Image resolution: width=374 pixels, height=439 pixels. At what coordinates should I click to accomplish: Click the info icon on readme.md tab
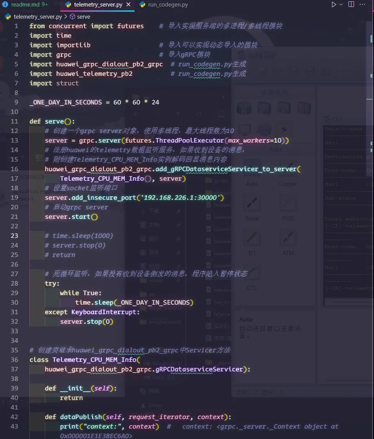tap(5, 4)
